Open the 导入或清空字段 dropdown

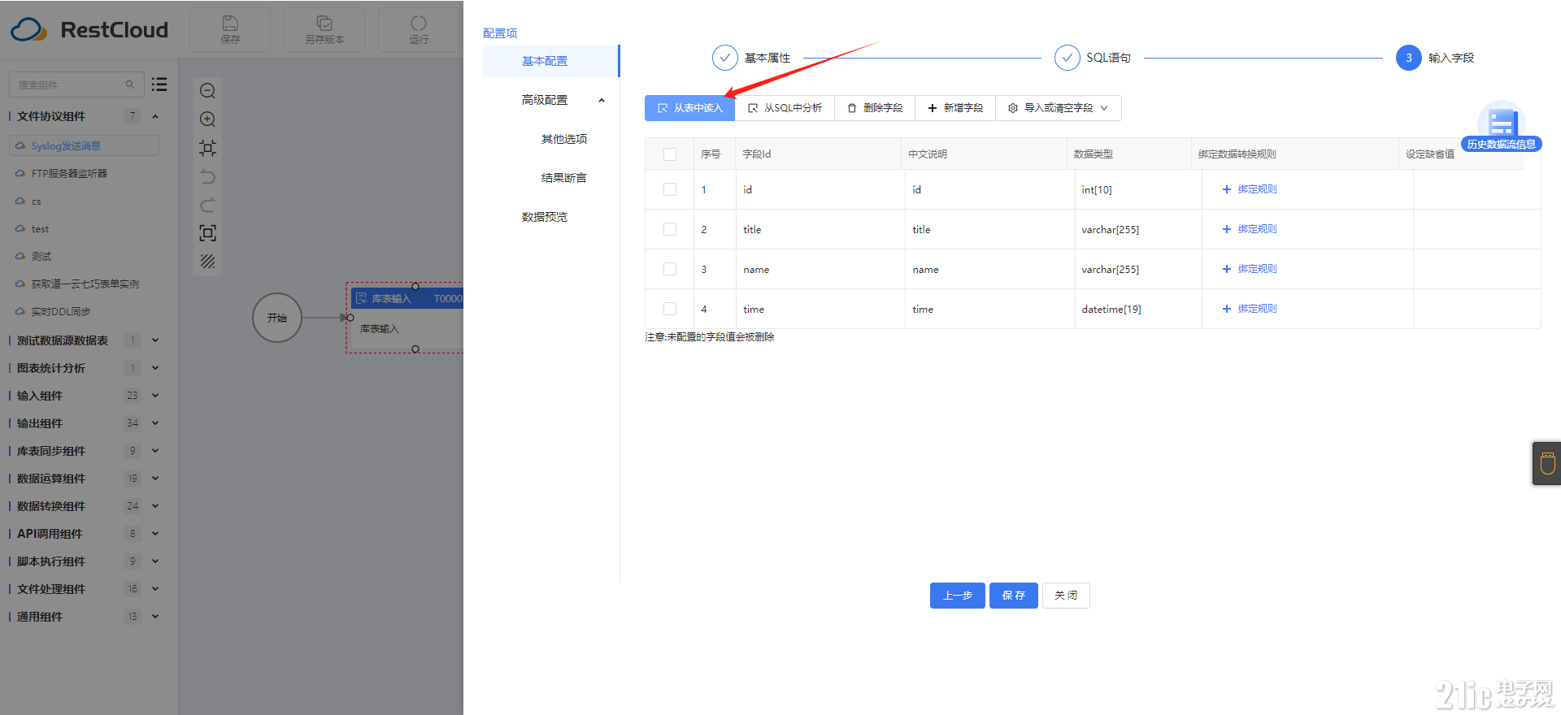tap(1059, 108)
